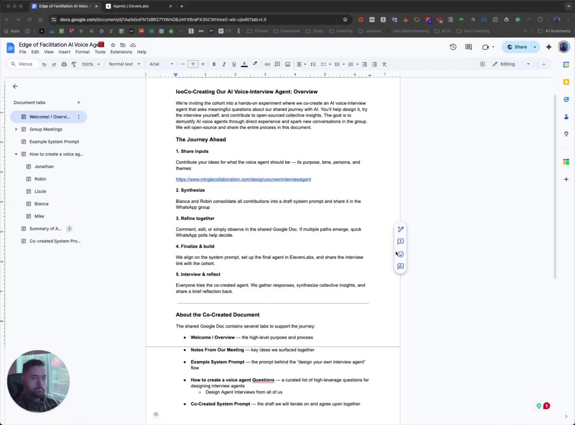This screenshot has width=575, height=425.
Task: Click the browser address bar
Action: 200,19
